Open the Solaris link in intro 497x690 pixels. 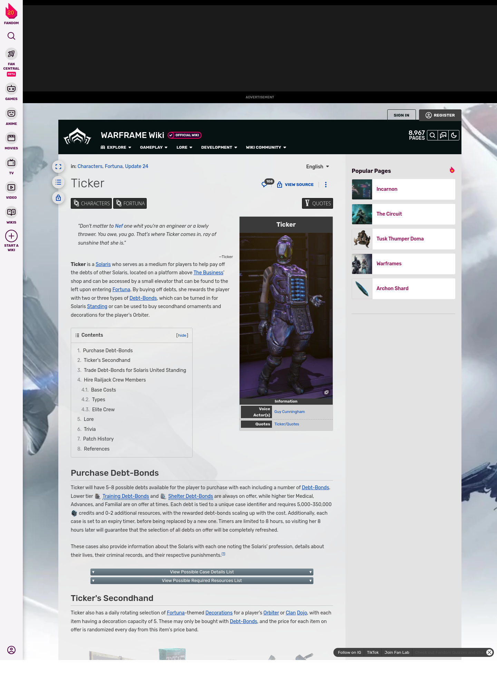coord(103,264)
